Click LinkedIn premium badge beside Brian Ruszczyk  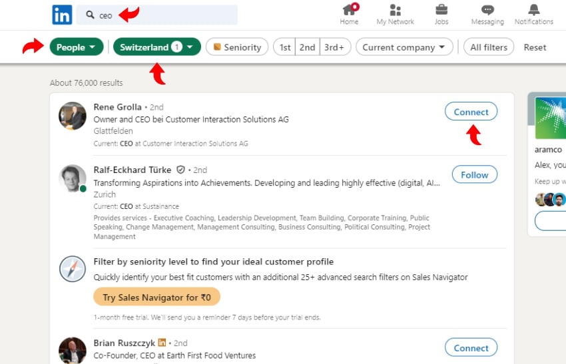pos(162,342)
